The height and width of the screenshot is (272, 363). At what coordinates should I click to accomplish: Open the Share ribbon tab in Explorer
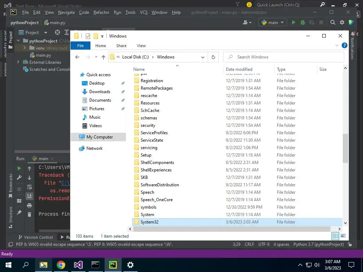point(121,46)
